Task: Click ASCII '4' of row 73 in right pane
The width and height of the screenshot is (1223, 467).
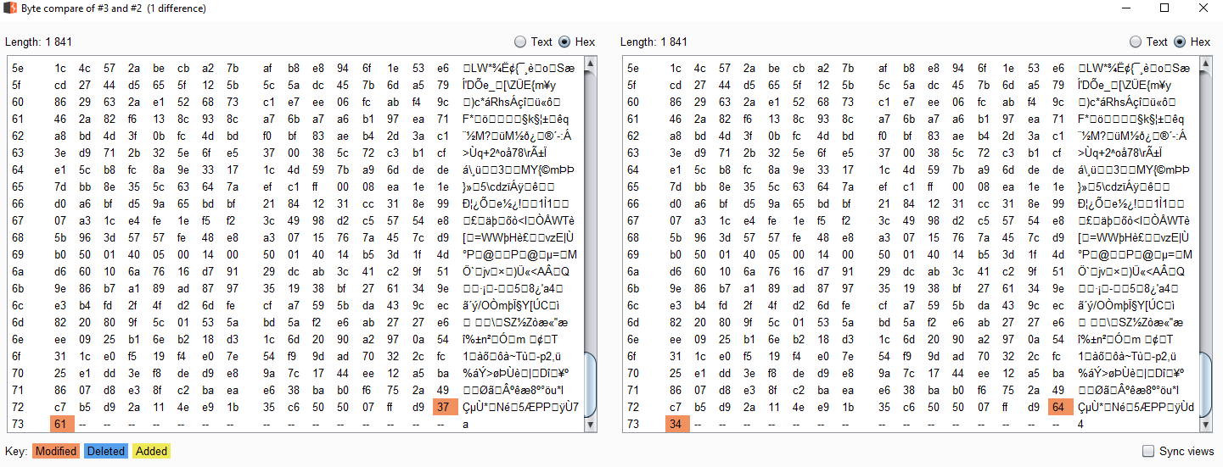Action: (1080, 424)
